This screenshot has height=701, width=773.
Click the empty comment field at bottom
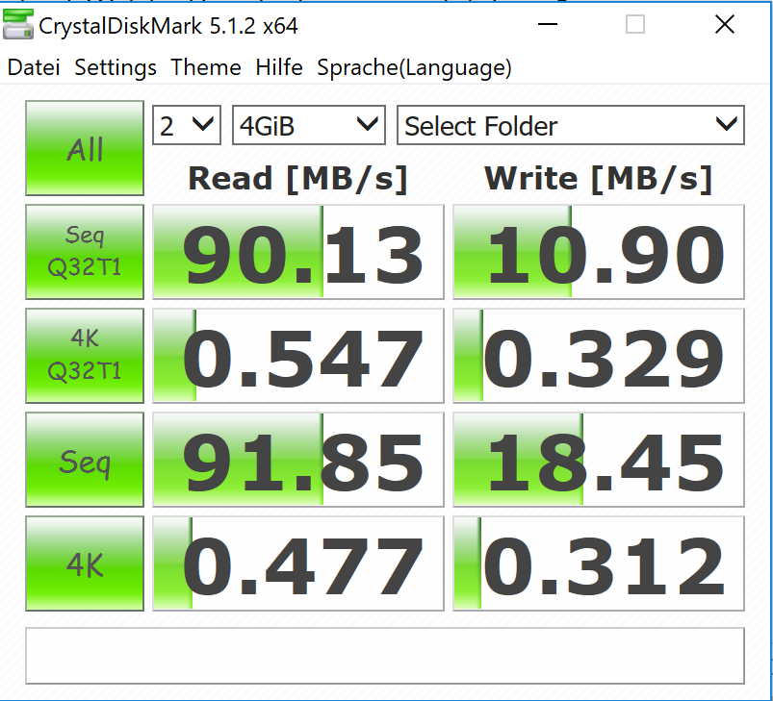[x=385, y=656]
